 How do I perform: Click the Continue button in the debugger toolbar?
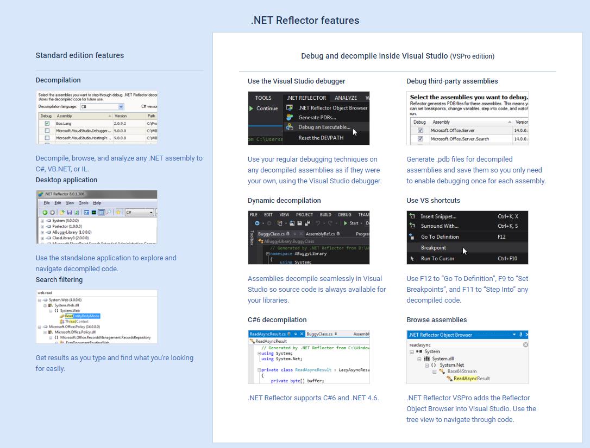(x=265, y=108)
